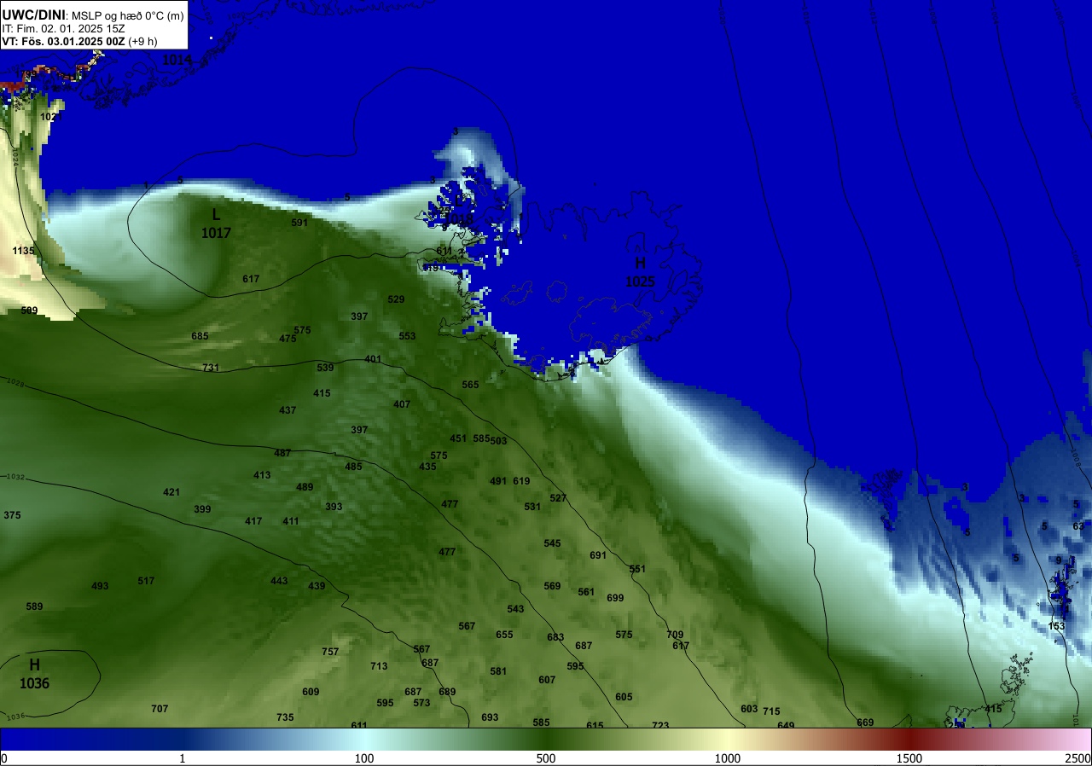Select the high pressure label 'H 1036'
The image size is (1092, 766).
pyautogui.click(x=34, y=674)
